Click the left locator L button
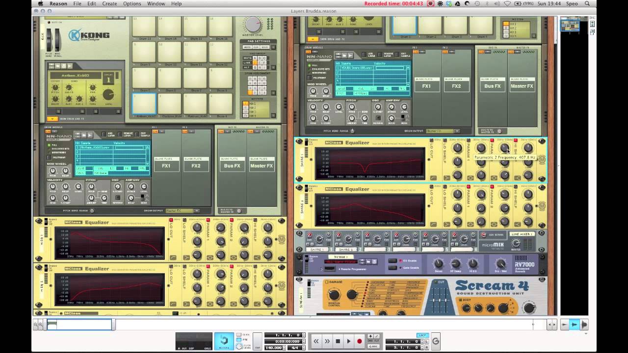The height and width of the screenshot is (353, 628). coord(427,342)
